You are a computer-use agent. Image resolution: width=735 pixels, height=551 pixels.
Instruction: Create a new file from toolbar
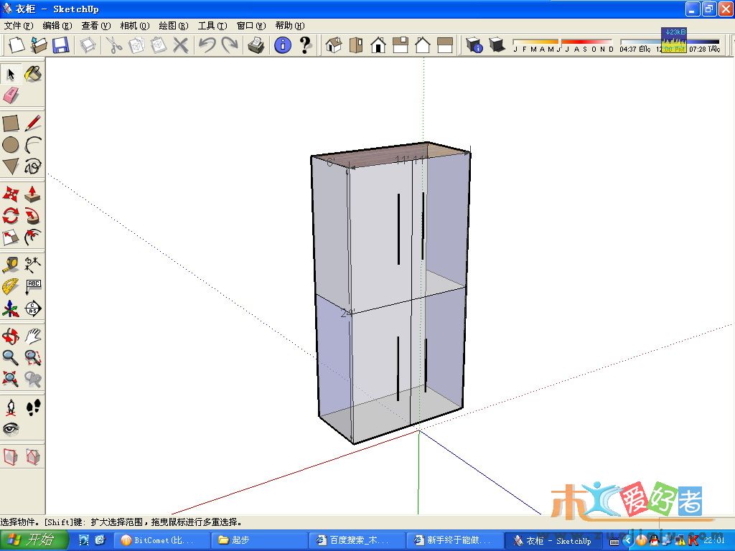(17, 45)
